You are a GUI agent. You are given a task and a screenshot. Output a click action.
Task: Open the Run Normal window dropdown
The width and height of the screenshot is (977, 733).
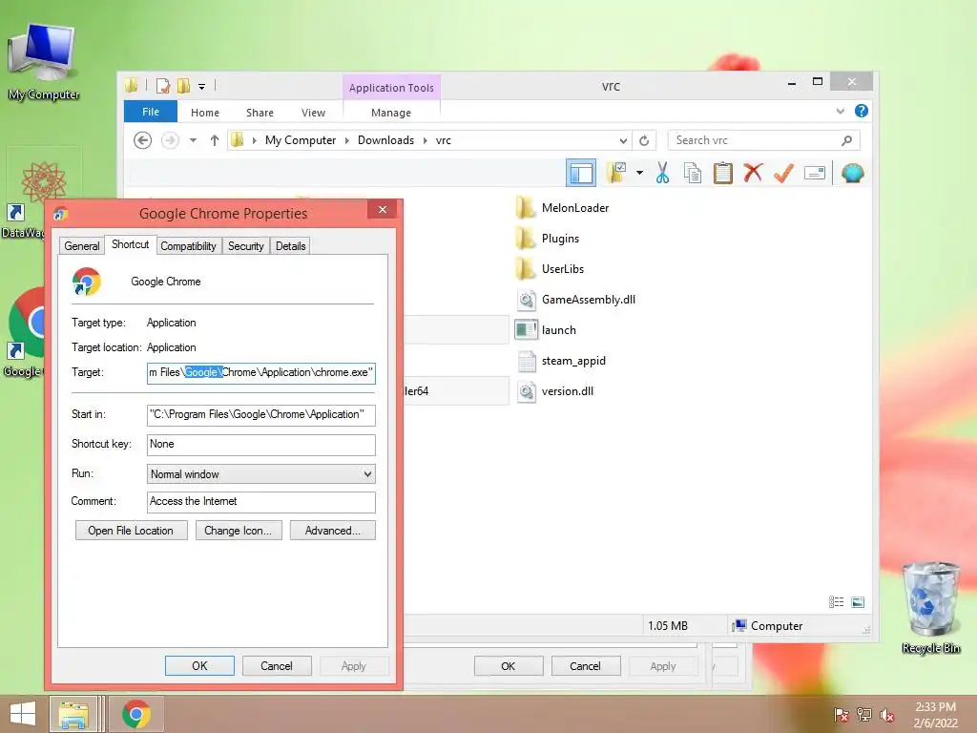pos(261,474)
